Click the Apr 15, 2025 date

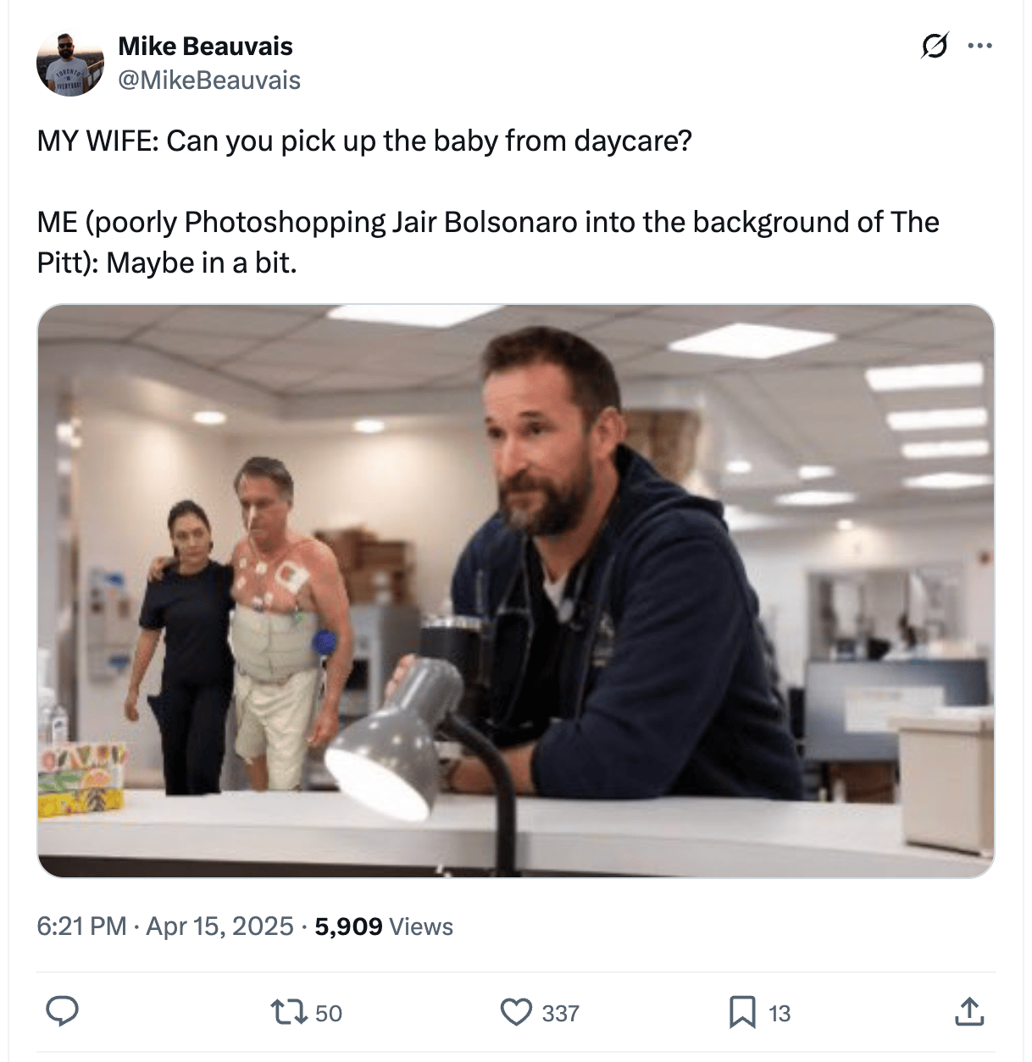tap(219, 926)
